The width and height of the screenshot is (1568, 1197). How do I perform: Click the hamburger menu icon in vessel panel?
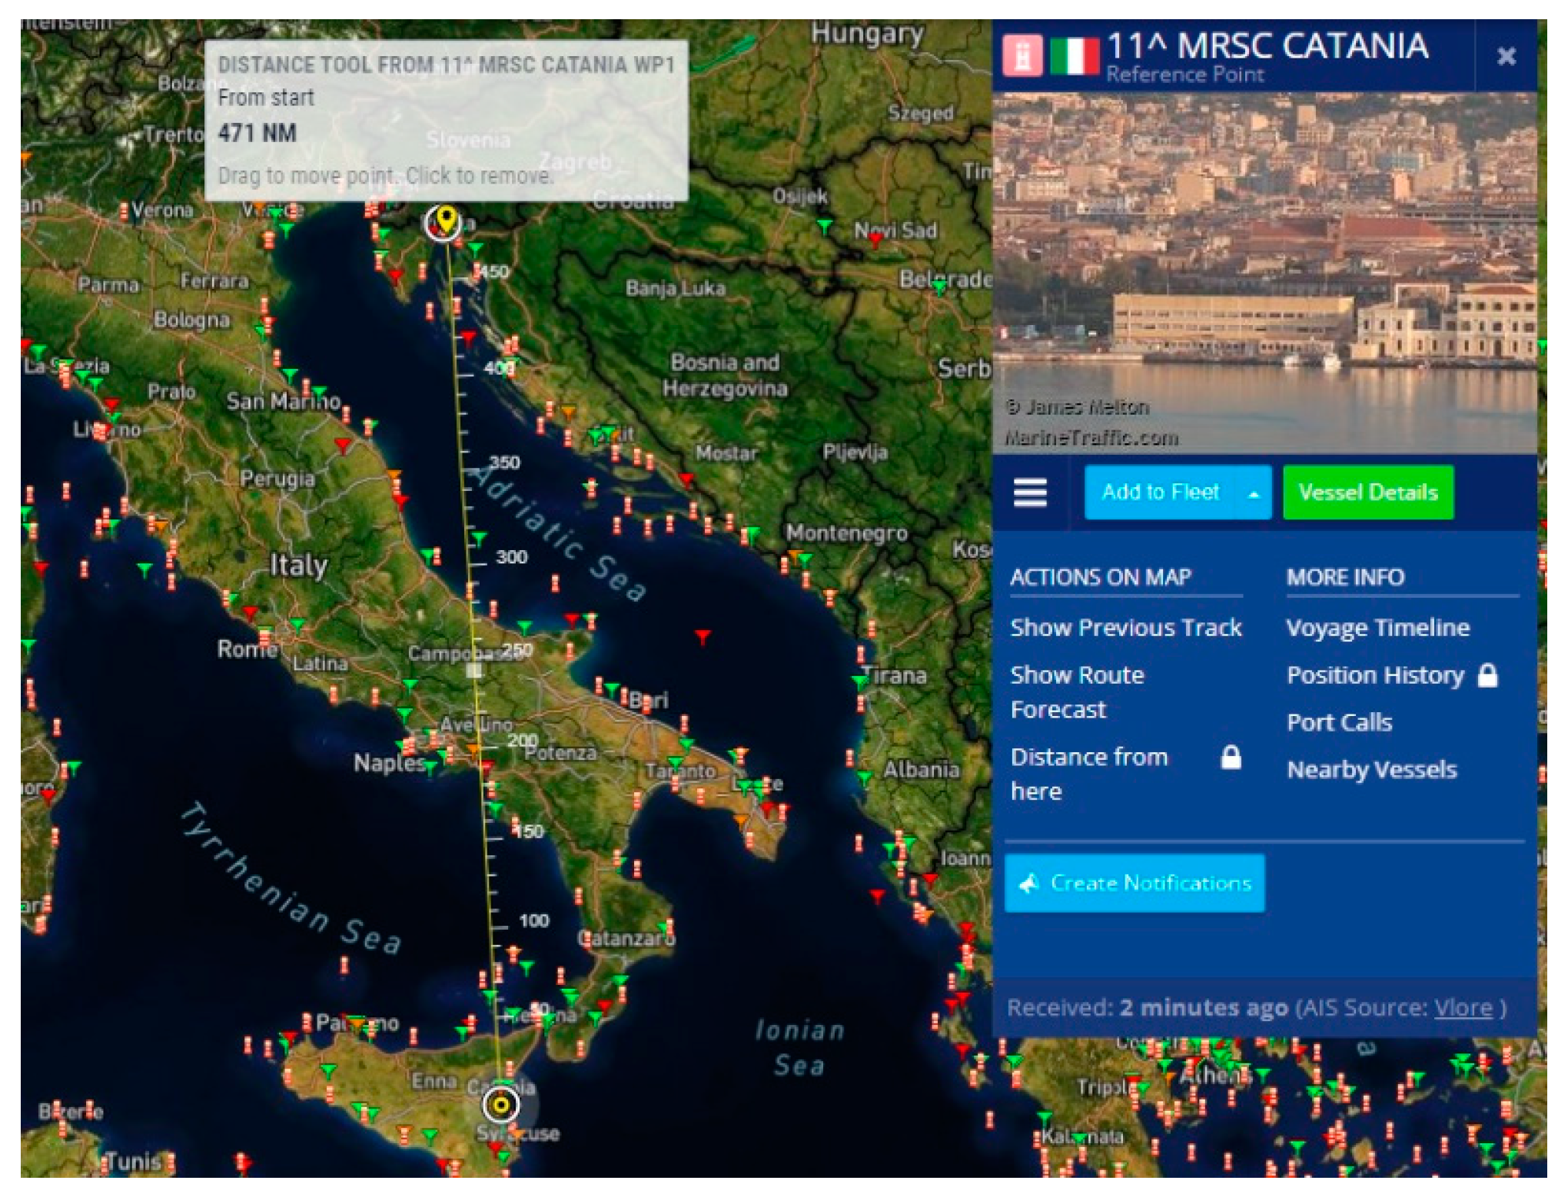[1030, 492]
